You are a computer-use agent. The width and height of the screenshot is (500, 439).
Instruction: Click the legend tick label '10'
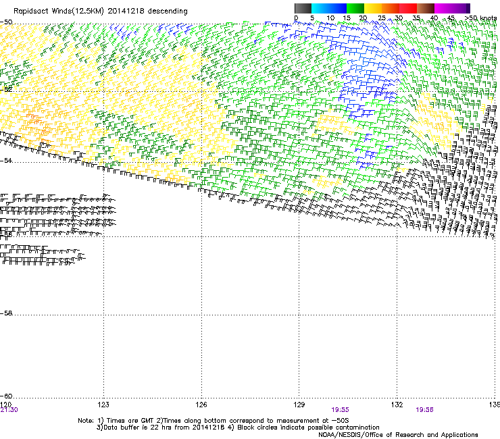click(330, 18)
